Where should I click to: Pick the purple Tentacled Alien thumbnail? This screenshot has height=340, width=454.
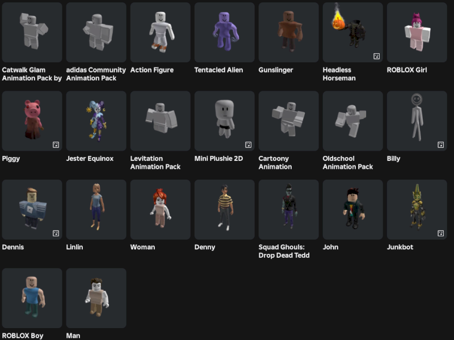pos(224,32)
